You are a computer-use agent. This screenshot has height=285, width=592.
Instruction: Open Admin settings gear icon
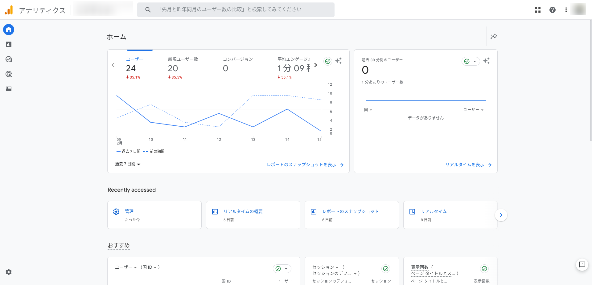(9, 272)
